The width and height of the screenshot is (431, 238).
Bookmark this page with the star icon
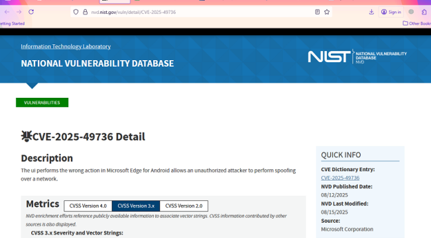point(327,12)
